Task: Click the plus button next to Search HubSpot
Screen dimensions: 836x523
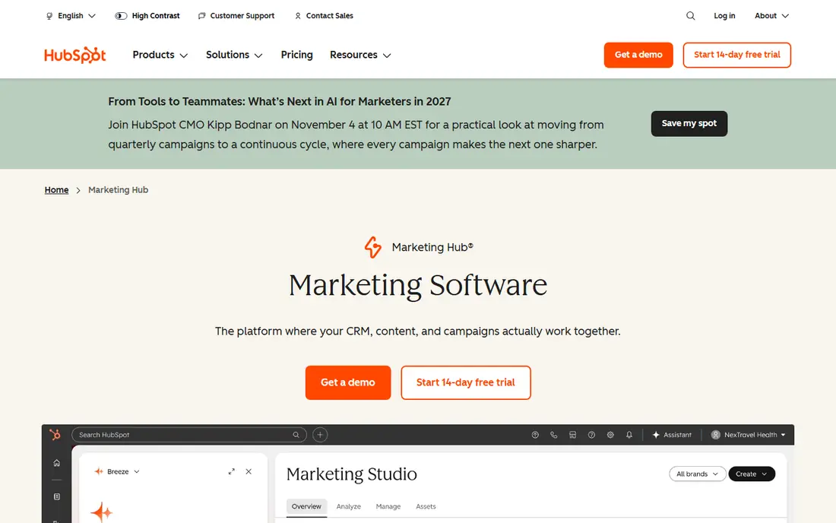Action: [320, 435]
